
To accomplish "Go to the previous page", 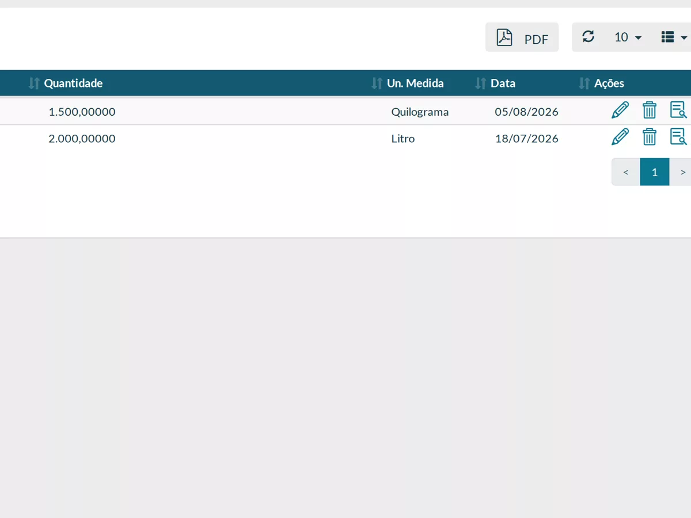I will 626,172.
